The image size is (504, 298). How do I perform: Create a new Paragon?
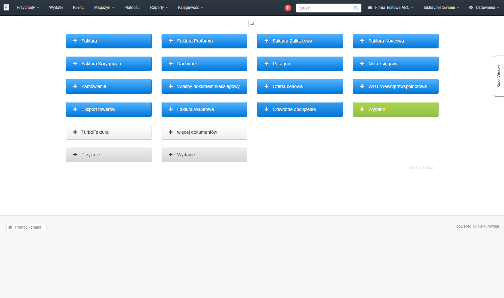300,64
